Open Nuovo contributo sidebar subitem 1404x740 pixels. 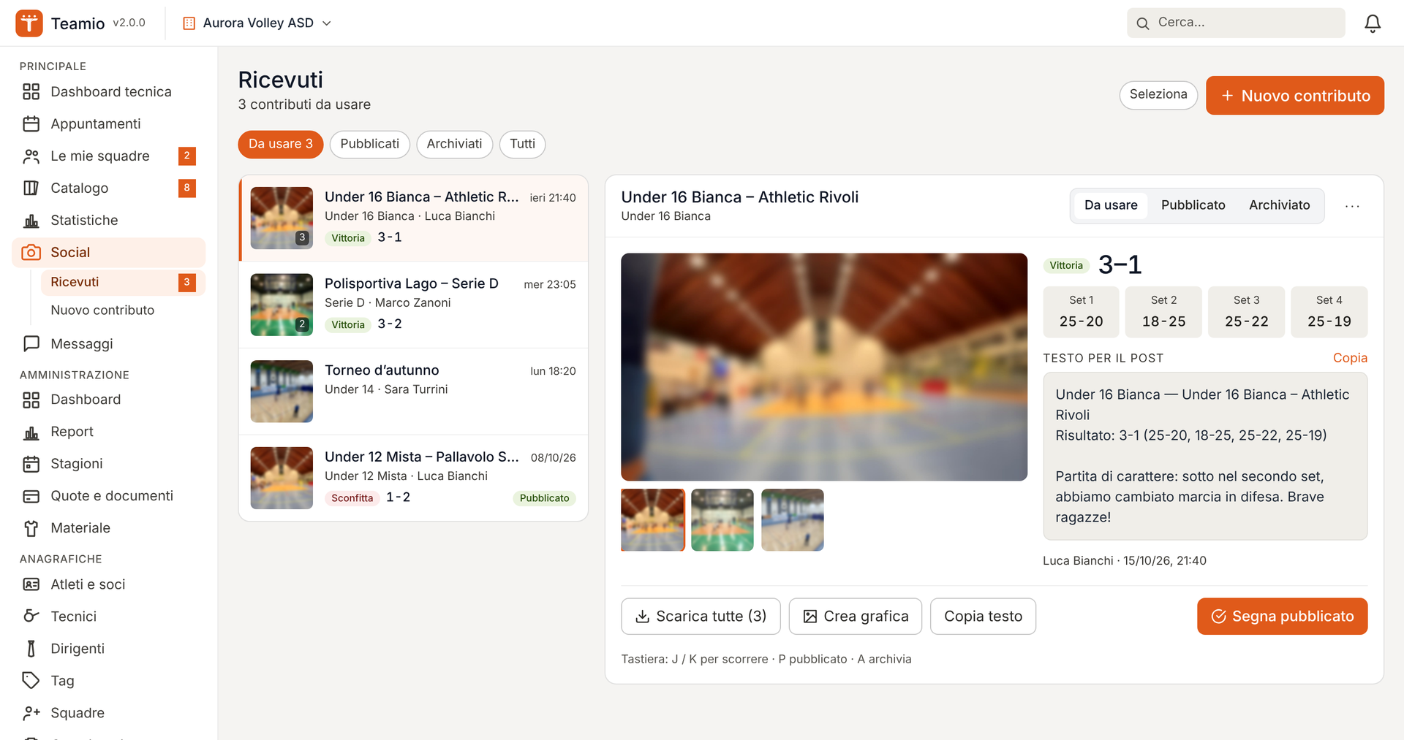pyautogui.click(x=123, y=310)
